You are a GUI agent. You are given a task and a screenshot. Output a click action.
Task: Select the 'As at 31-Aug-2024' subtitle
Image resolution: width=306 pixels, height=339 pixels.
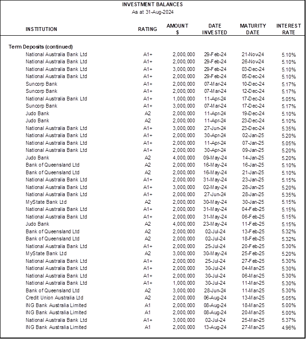point(153,12)
